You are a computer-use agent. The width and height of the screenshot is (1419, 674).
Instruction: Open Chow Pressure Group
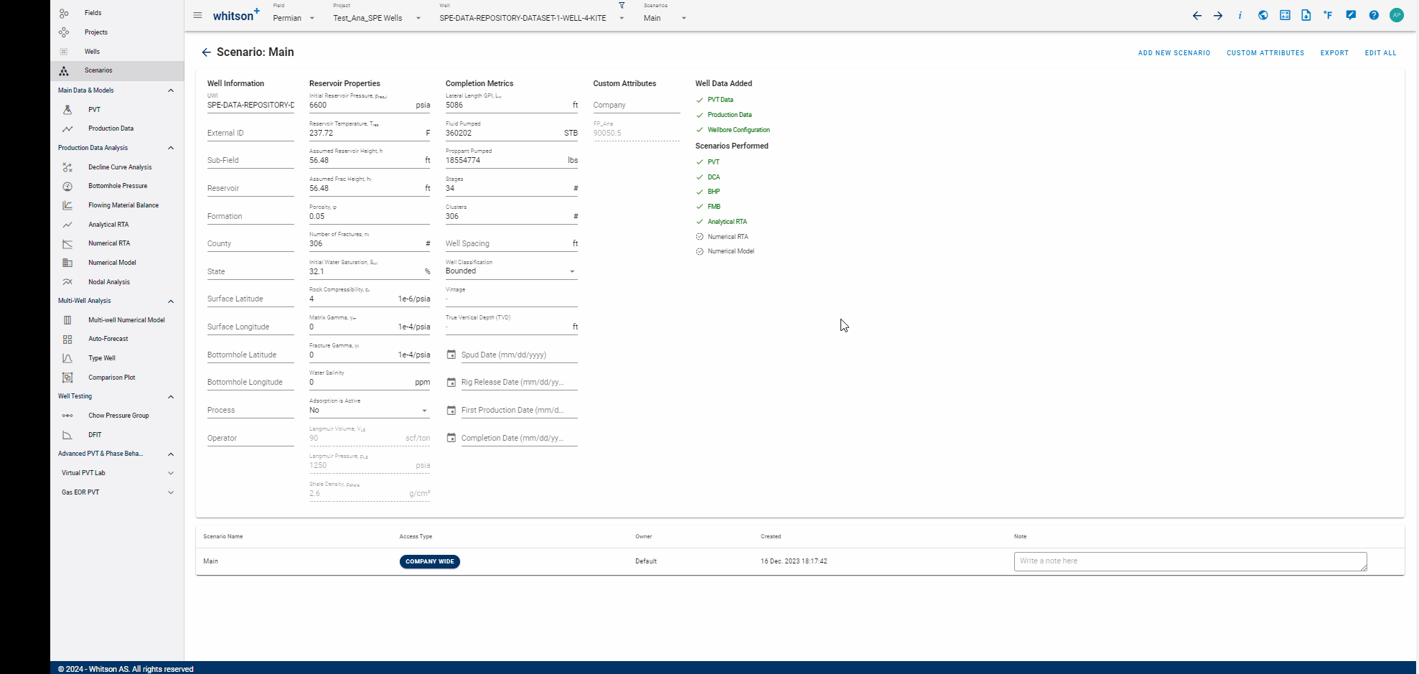[117, 416]
